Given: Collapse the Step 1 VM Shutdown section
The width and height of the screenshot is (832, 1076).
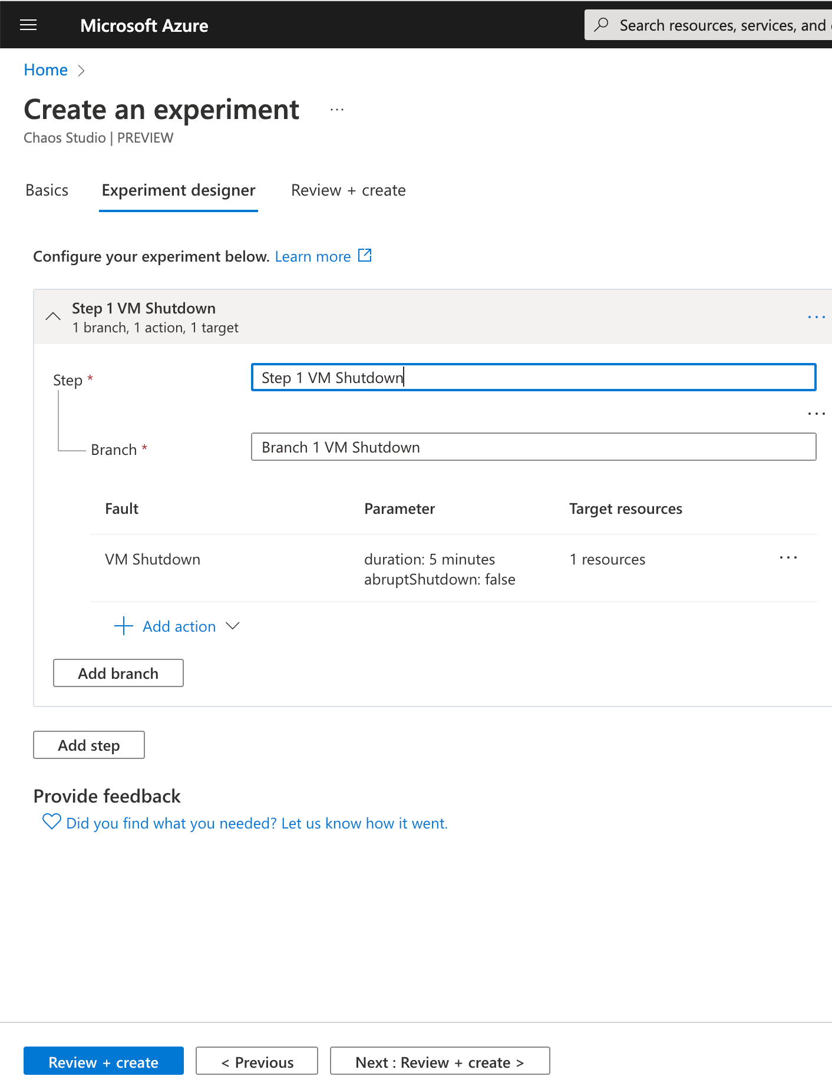Looking at the screenshot, I should 53,316.
